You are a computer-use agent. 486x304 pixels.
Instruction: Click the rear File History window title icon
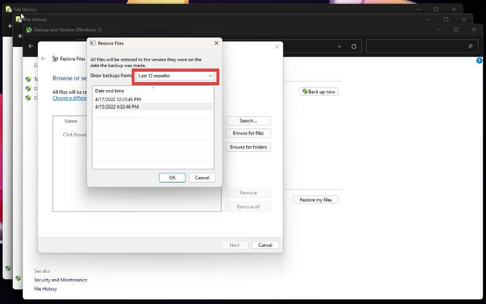click(x=9, y=9)
